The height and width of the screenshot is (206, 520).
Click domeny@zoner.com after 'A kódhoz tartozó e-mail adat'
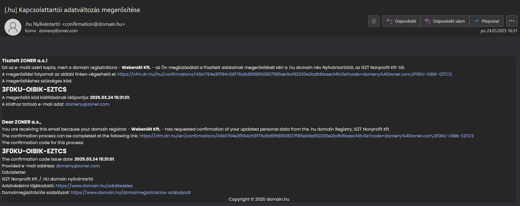(87, 104)
